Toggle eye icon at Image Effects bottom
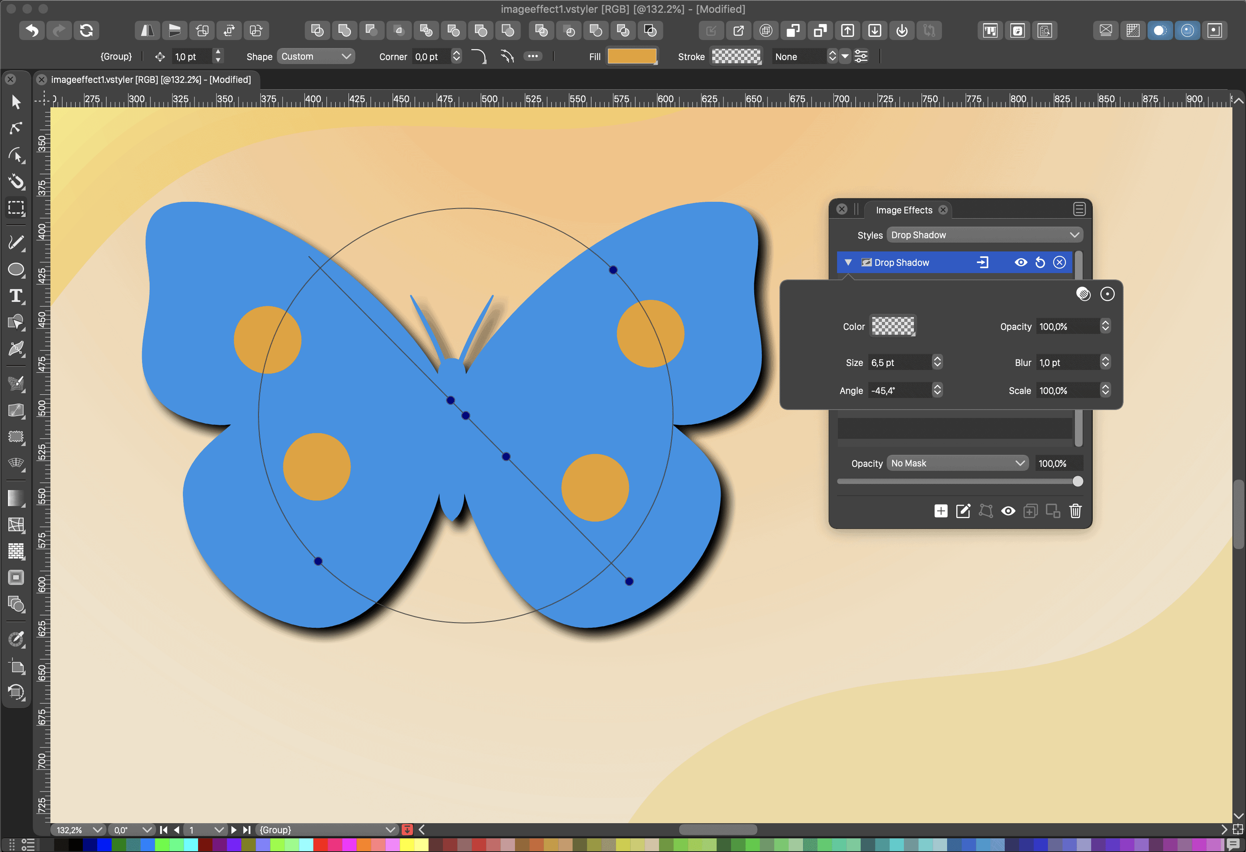 click(x=1008, y=511)
